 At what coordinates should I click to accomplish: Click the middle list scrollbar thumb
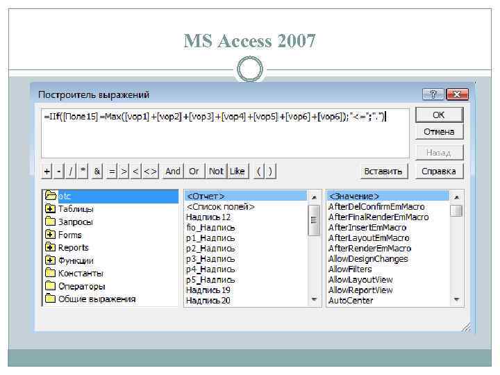314,220
